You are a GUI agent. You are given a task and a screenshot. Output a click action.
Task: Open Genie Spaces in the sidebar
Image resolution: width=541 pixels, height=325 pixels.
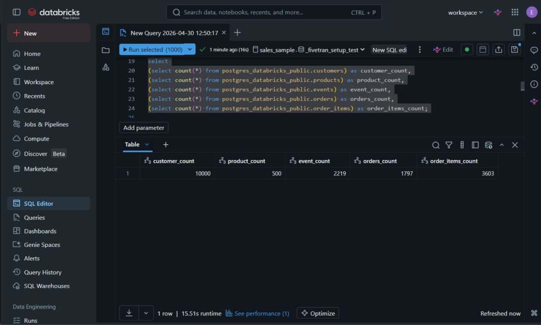click(49, 245)
